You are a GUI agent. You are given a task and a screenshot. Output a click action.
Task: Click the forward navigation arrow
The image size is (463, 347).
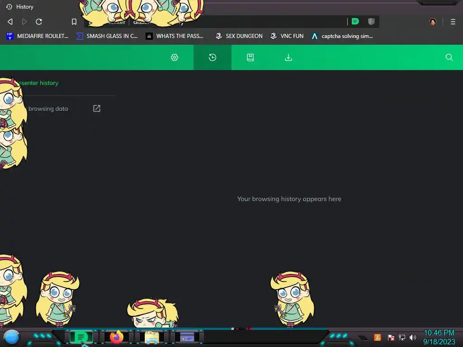pyautogui.click(x=24, y=22)
